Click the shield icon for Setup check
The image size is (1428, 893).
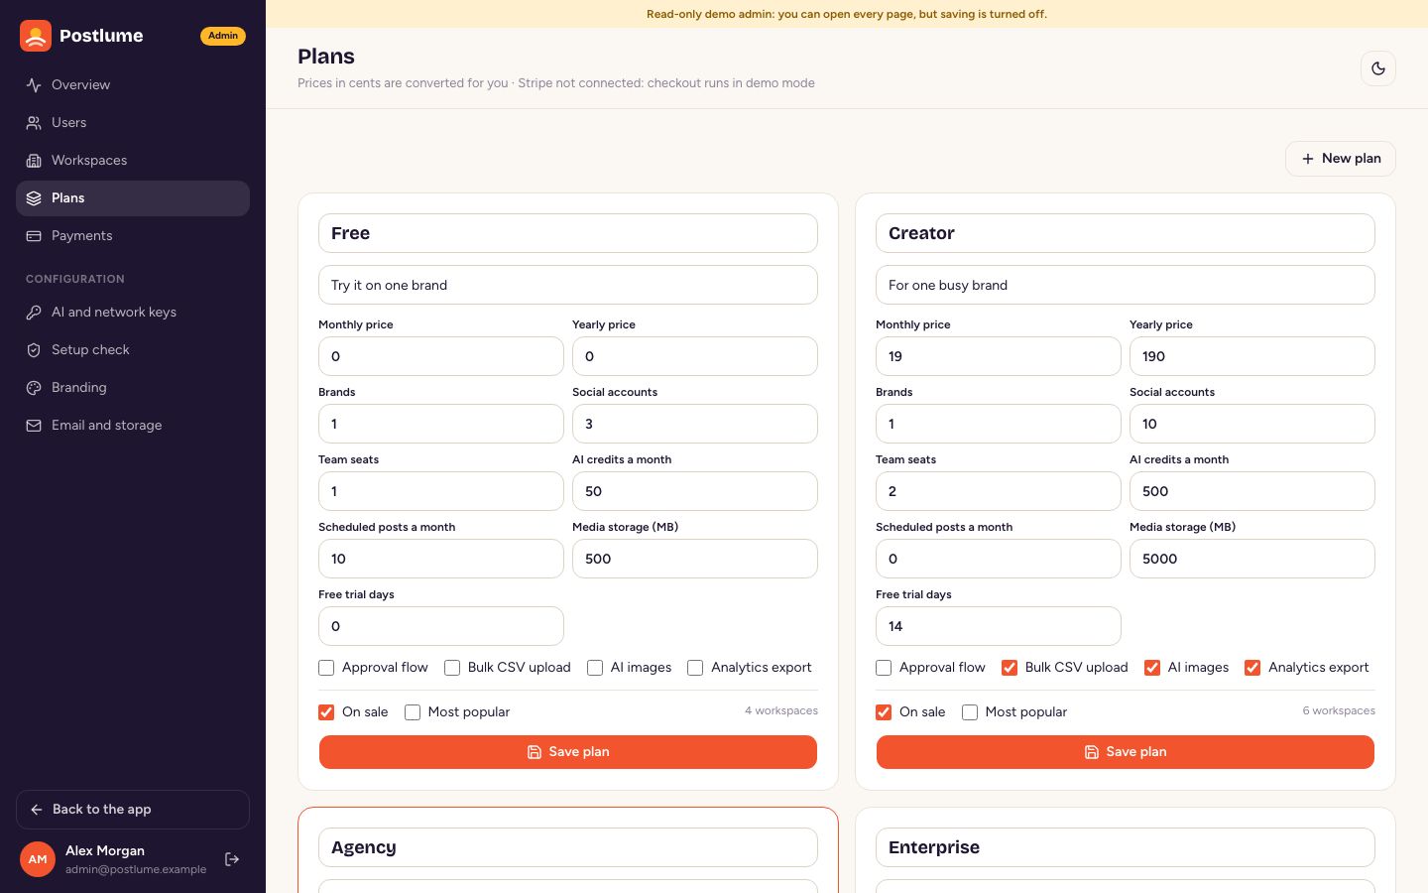pos(34,350)
